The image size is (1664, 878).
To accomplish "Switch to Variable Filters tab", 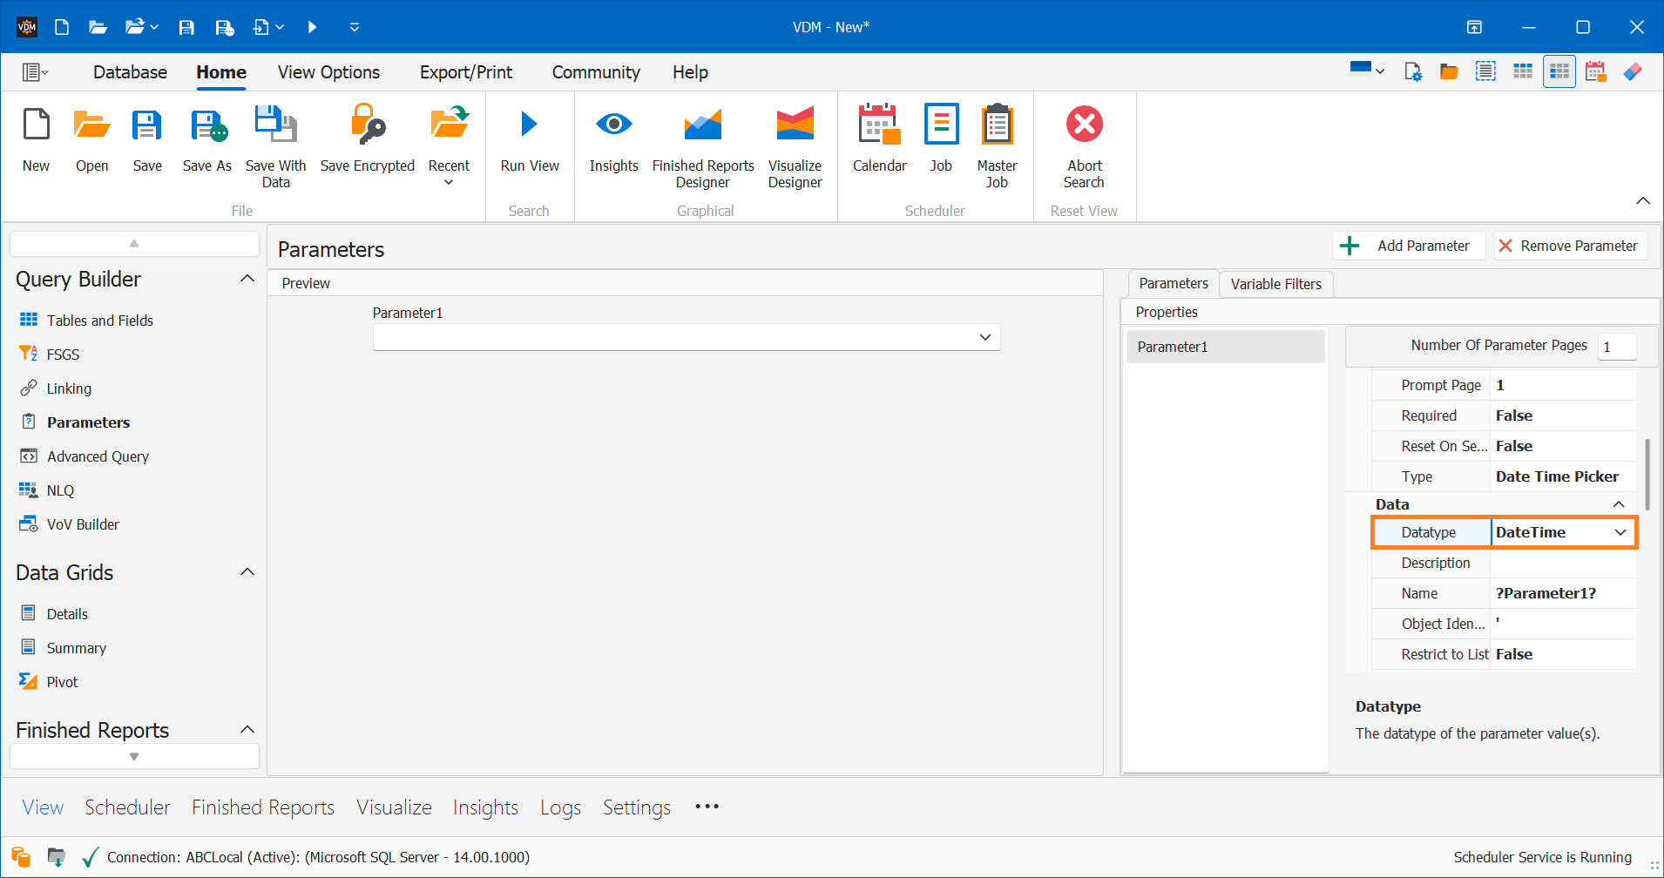I will point(1275,284).
